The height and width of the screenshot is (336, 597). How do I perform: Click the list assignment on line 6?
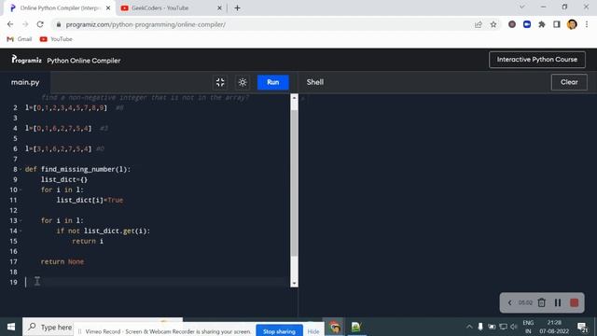58,149
